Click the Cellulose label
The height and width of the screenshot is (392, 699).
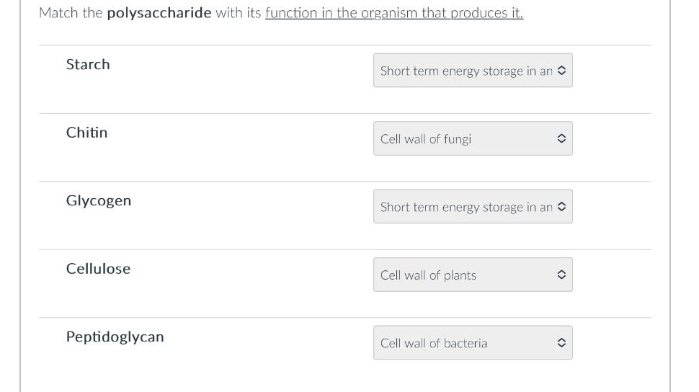click(99, 269)
